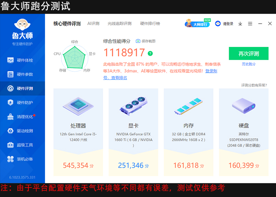This screenshot has height=197, width=276.
Task: Click the login avatar icon
Action: (218, 23)
